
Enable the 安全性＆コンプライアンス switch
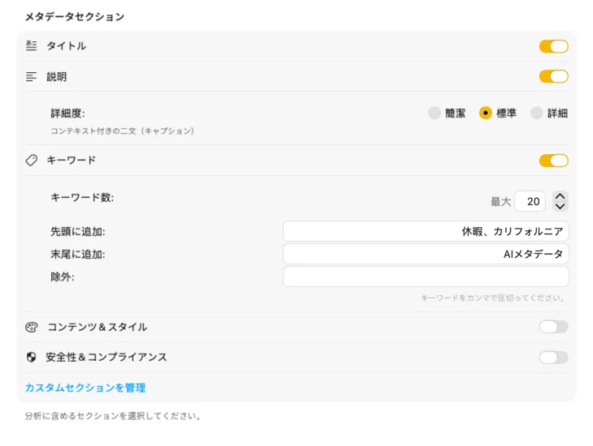tap(554, 358)
